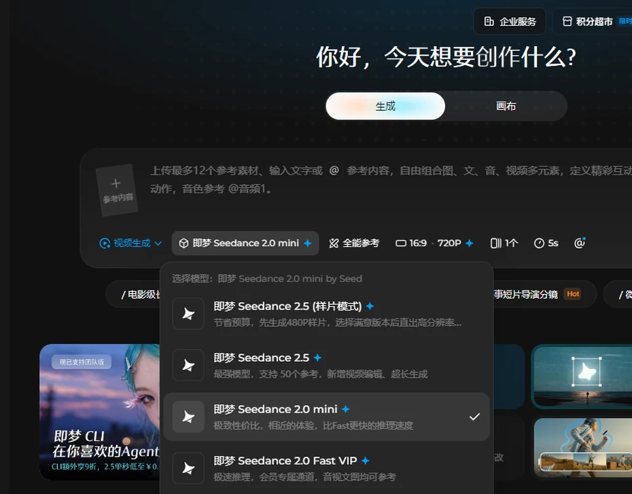Choose 即梦 Seedance 2.0 Fast VIP model
The width and height of the screenshot is (632, 494).
[x=326, y=468]
